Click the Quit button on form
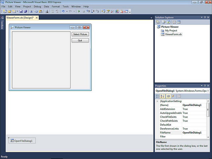Viewport: 212px width, 159px height. pyautogui.click(x=80, y=40)
